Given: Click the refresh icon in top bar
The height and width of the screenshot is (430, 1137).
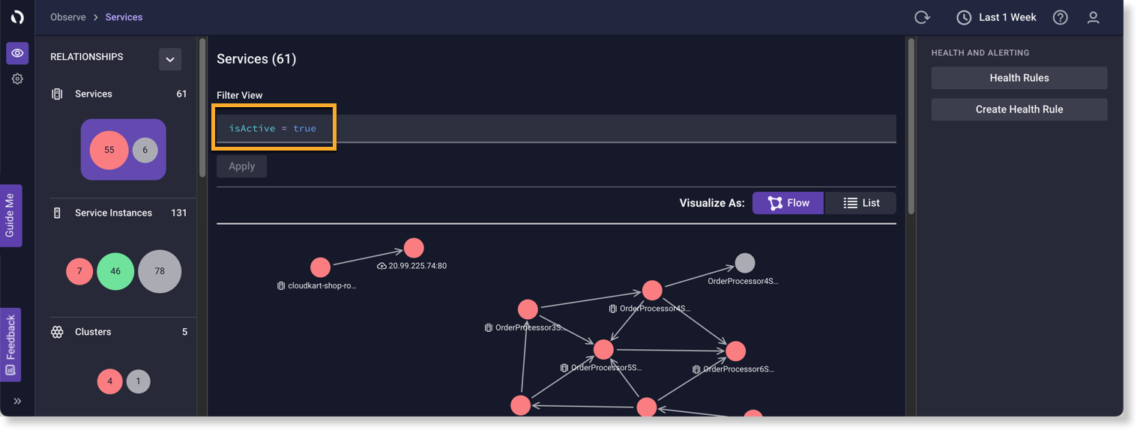Looking at the screenshot, I should (922, 17).
